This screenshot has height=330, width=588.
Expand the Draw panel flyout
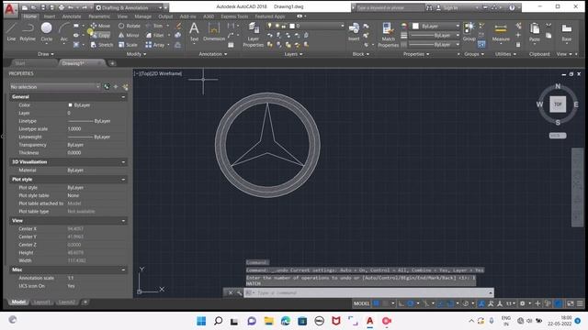[45, 54]
